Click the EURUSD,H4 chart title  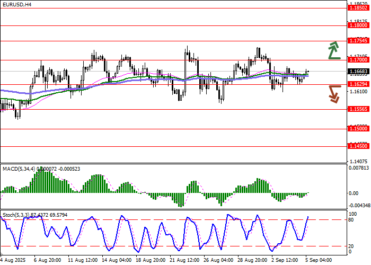tap(16, 4)
